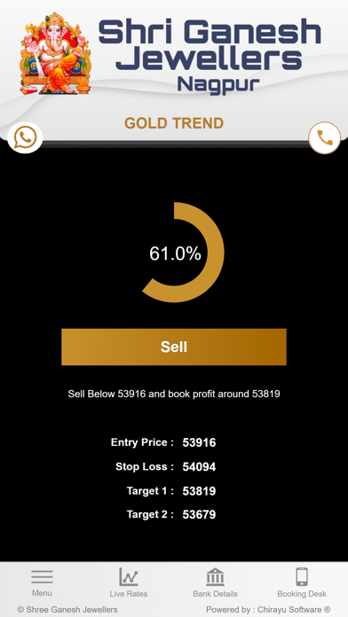Select the Entry Price value 53916

tap(199, 442)
